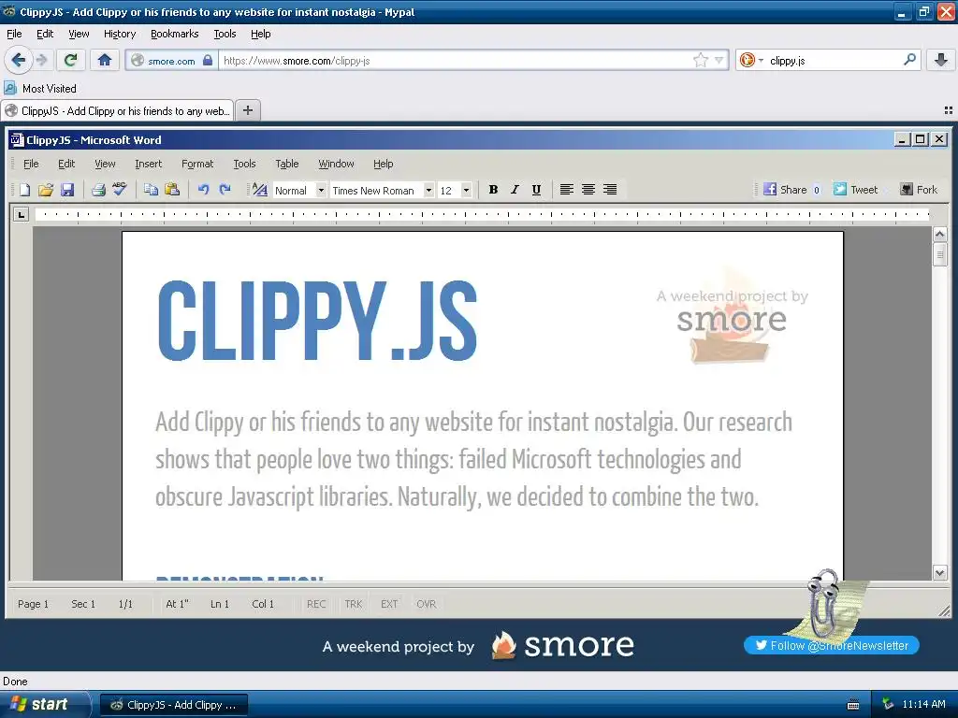The width and height of the screenshot is (958, 718).
Task: Open the Word Insert menu
Action: pyautogui.click(x=149, y=164)
